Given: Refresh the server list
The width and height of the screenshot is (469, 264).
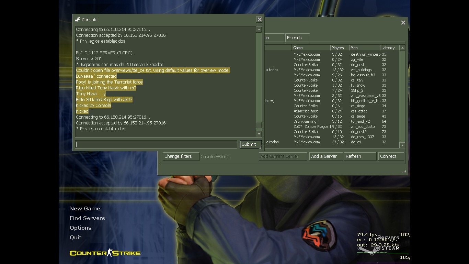Looking at the screenshot, I should [x=360, y=156].
